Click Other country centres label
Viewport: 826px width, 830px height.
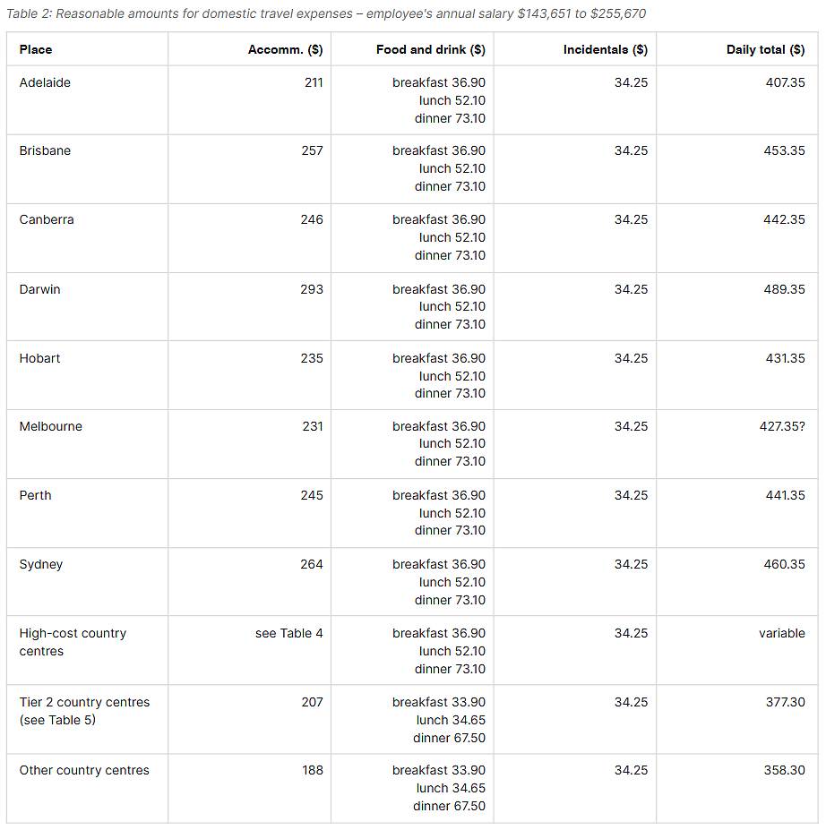click(84, 770)
